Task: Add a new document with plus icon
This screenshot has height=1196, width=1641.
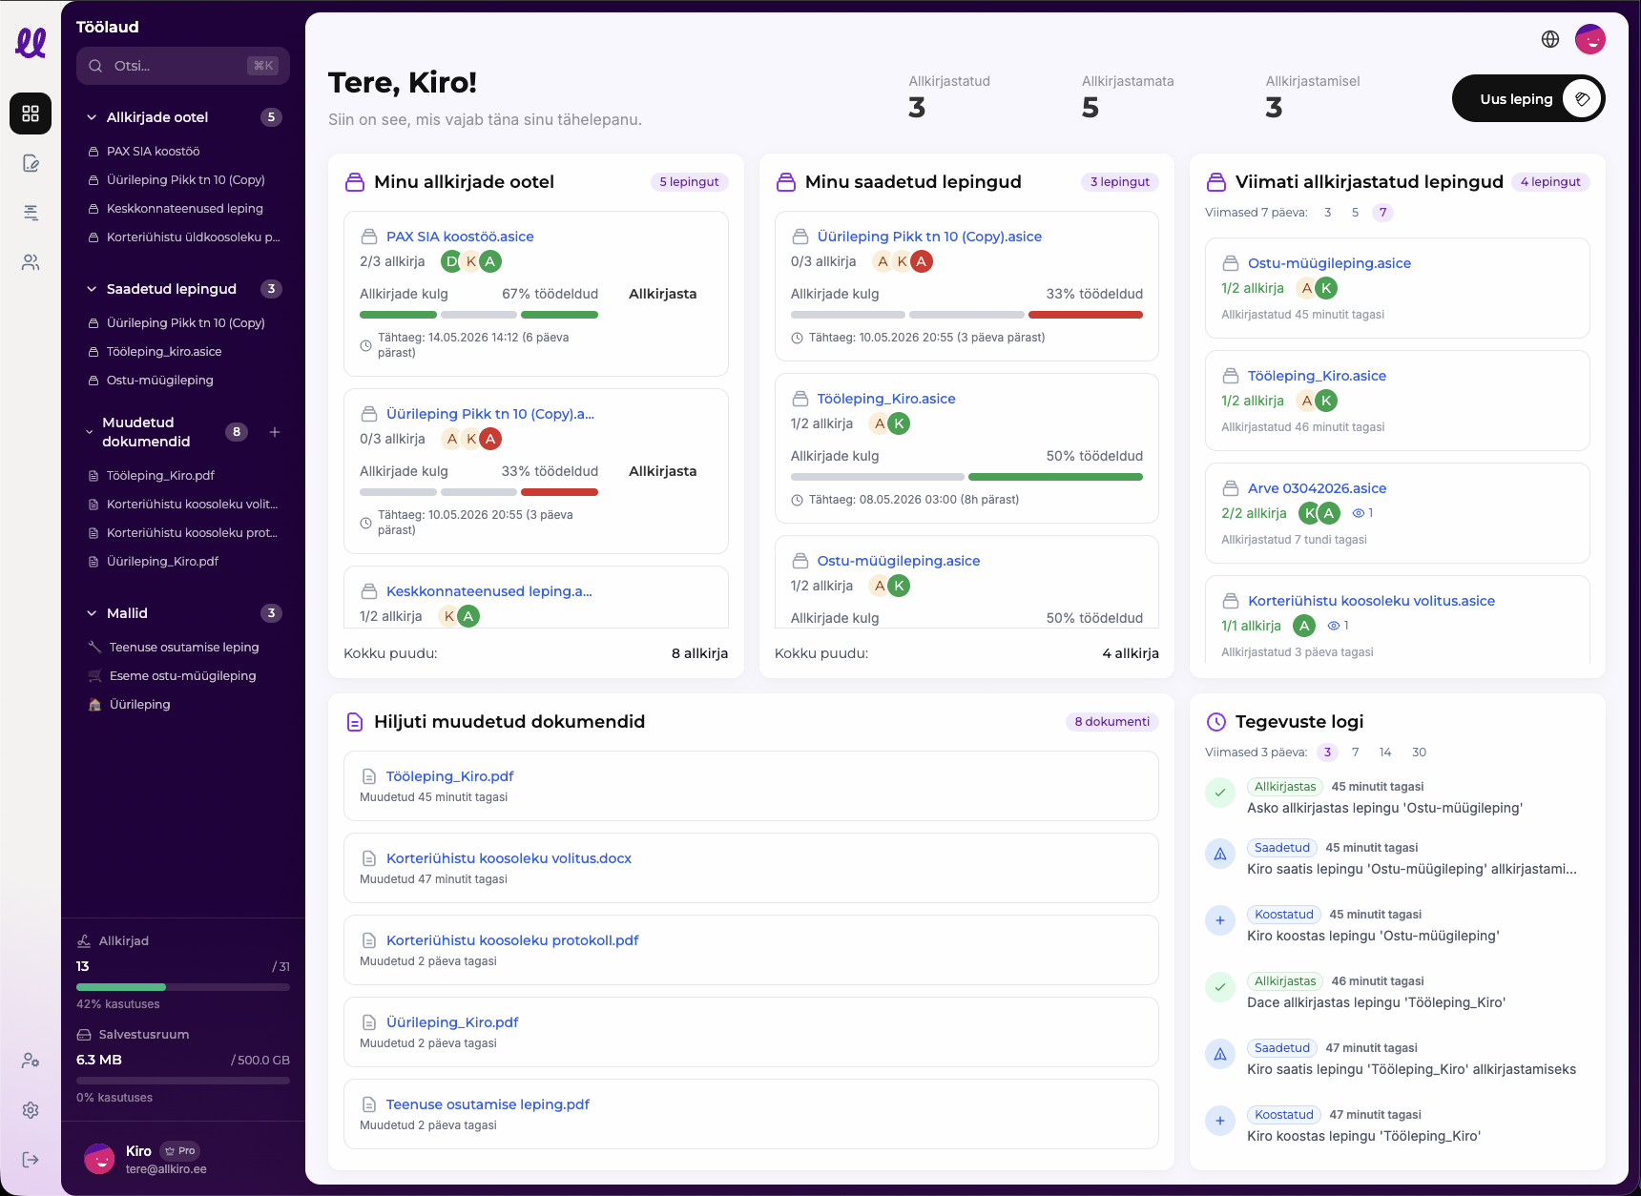Action: 275,432
